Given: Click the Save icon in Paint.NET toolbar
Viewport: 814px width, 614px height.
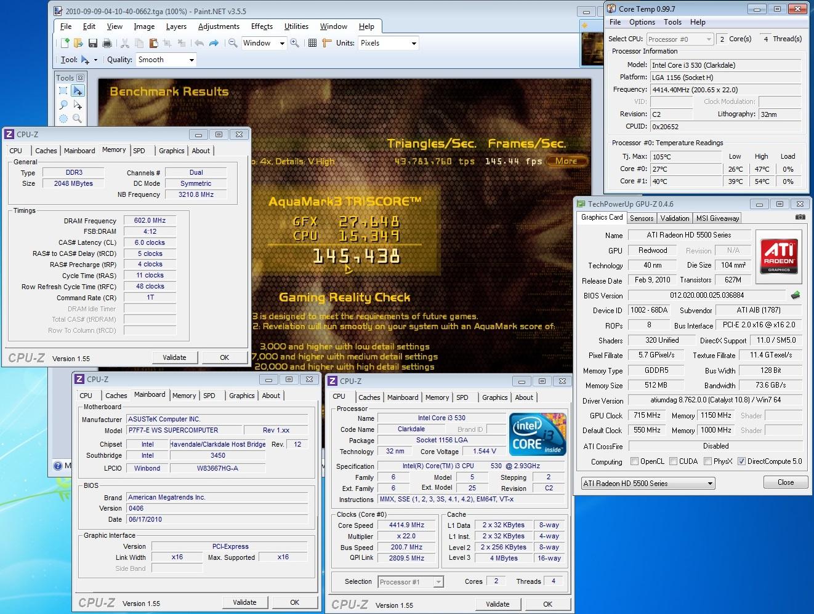Looking at the screenshot, I should click(x=92, y=43).
